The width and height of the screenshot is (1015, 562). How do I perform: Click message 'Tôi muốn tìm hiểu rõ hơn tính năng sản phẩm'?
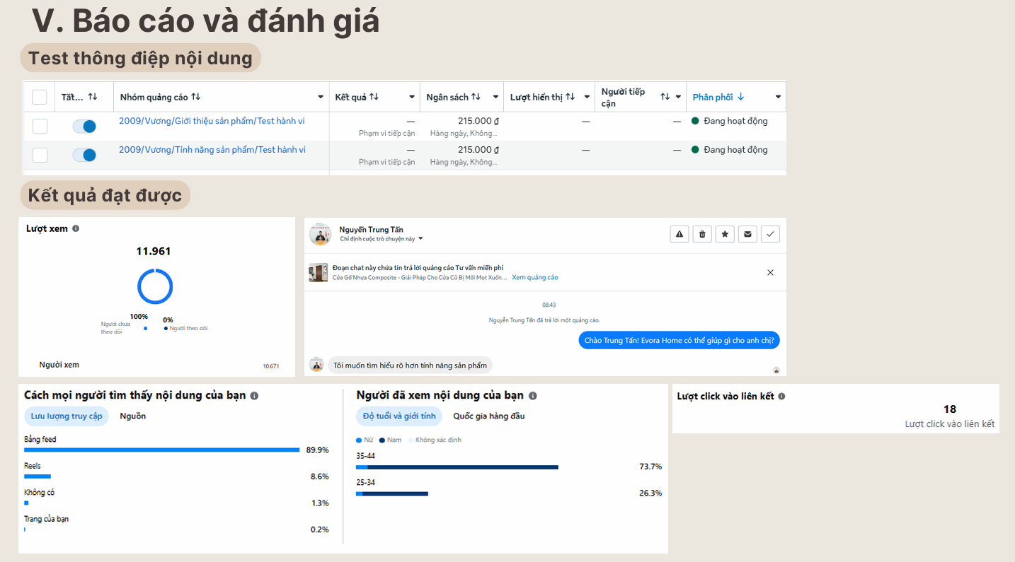click(x=410, y=365)
